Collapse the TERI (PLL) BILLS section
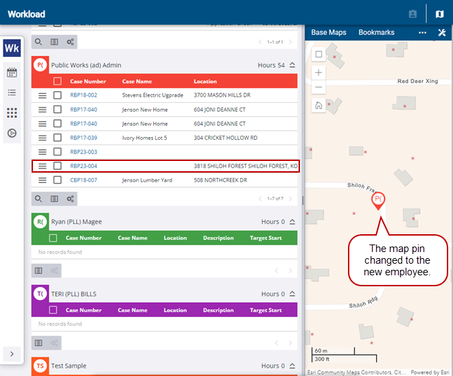 (x=292, y=294)
